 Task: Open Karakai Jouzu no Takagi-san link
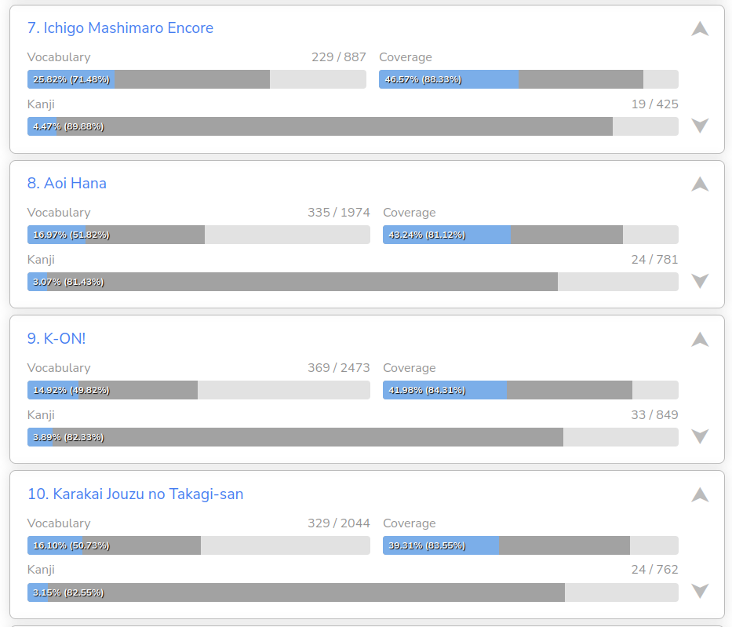[x=135, y=494]
